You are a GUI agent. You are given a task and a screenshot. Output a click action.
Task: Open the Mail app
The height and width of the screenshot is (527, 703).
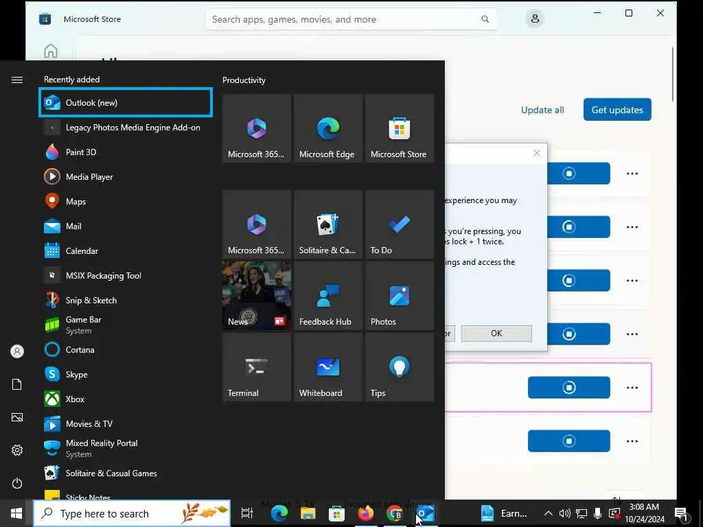click(x=126, y=226)
